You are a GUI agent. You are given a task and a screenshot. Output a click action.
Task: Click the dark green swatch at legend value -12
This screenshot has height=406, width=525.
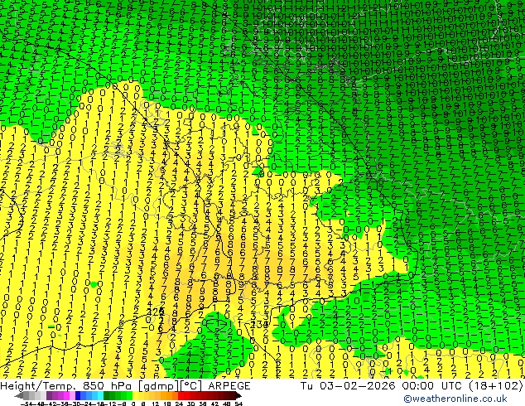(x=106, y=395)
